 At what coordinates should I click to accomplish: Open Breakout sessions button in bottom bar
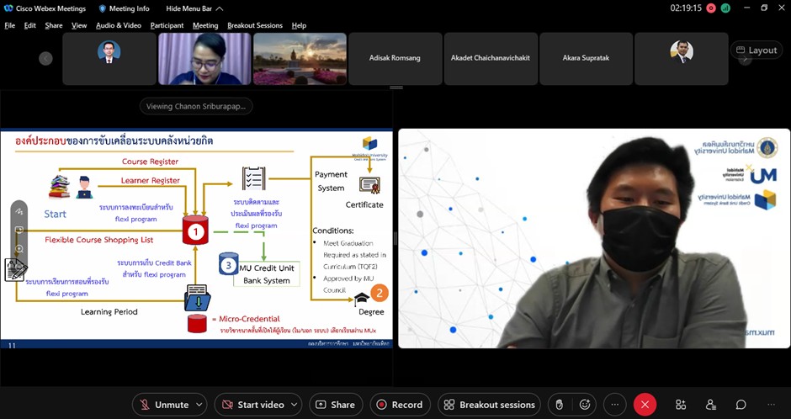490,405
